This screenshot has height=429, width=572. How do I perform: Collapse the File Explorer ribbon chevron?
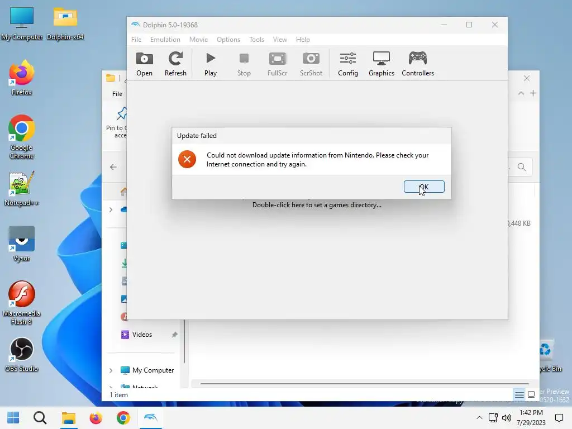tap(521, 93)
